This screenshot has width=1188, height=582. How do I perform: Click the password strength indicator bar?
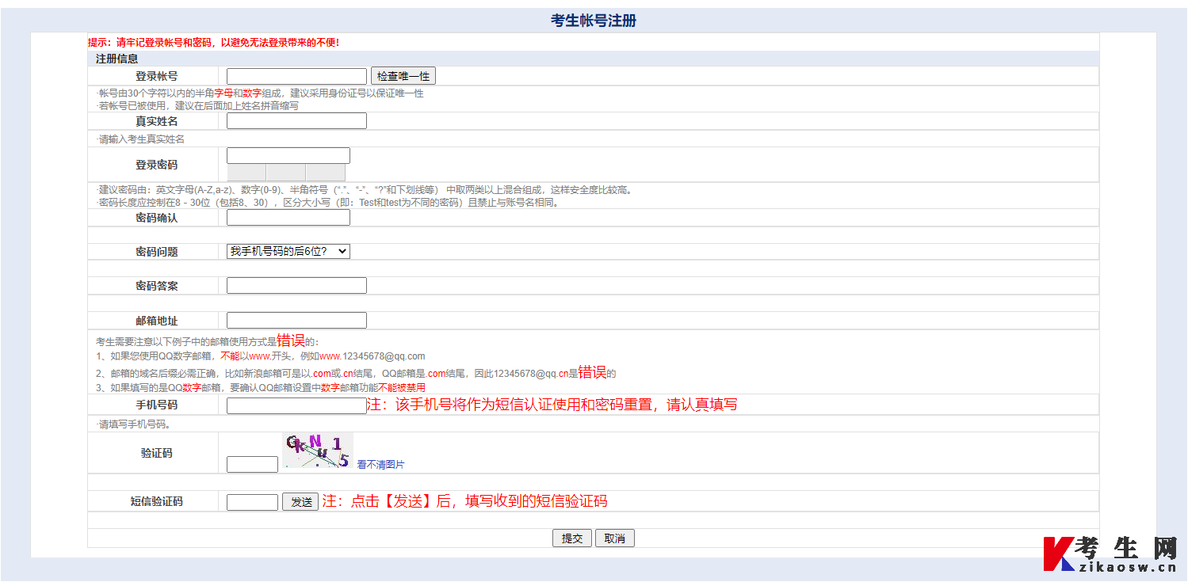pyautogui.click(x=286, y=173)
